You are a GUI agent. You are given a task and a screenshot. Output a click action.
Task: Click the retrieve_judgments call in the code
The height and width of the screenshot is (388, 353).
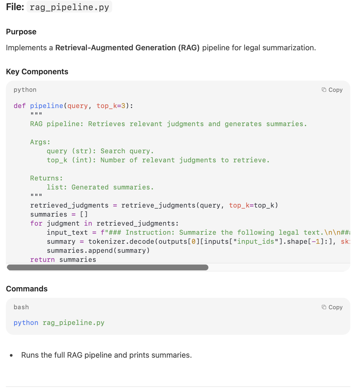point(158,205)
